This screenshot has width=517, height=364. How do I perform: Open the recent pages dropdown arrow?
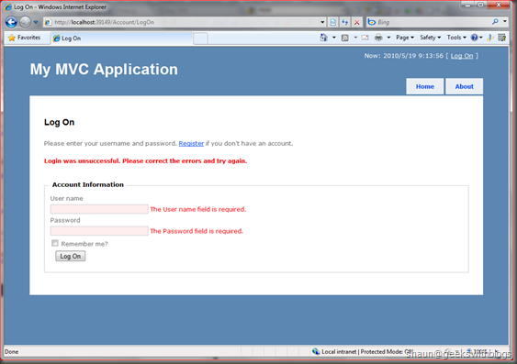pyautogui.click(x=36, y=22)
